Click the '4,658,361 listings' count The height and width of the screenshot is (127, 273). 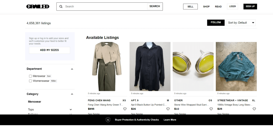[39, 23]
